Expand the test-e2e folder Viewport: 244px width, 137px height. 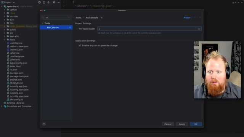pos(5,37)
